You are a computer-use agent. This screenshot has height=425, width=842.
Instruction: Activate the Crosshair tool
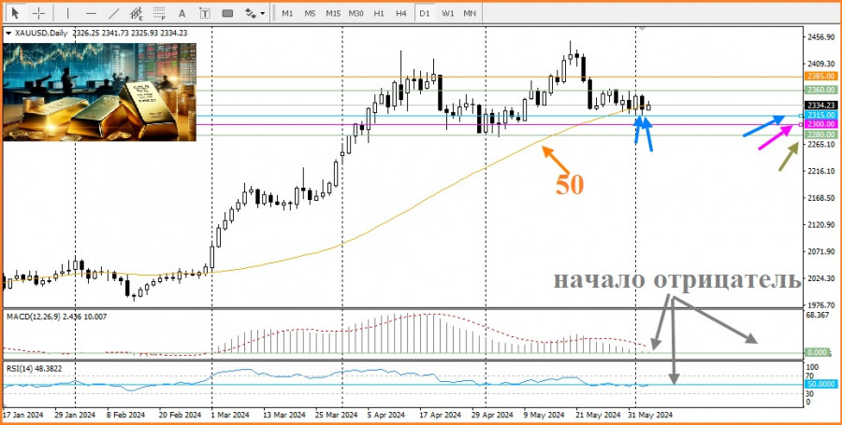click(39, 13)
